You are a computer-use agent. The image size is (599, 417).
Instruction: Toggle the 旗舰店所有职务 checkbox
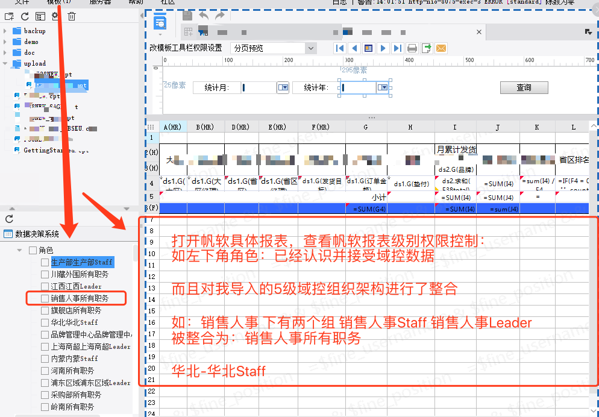tap(45, 310)
